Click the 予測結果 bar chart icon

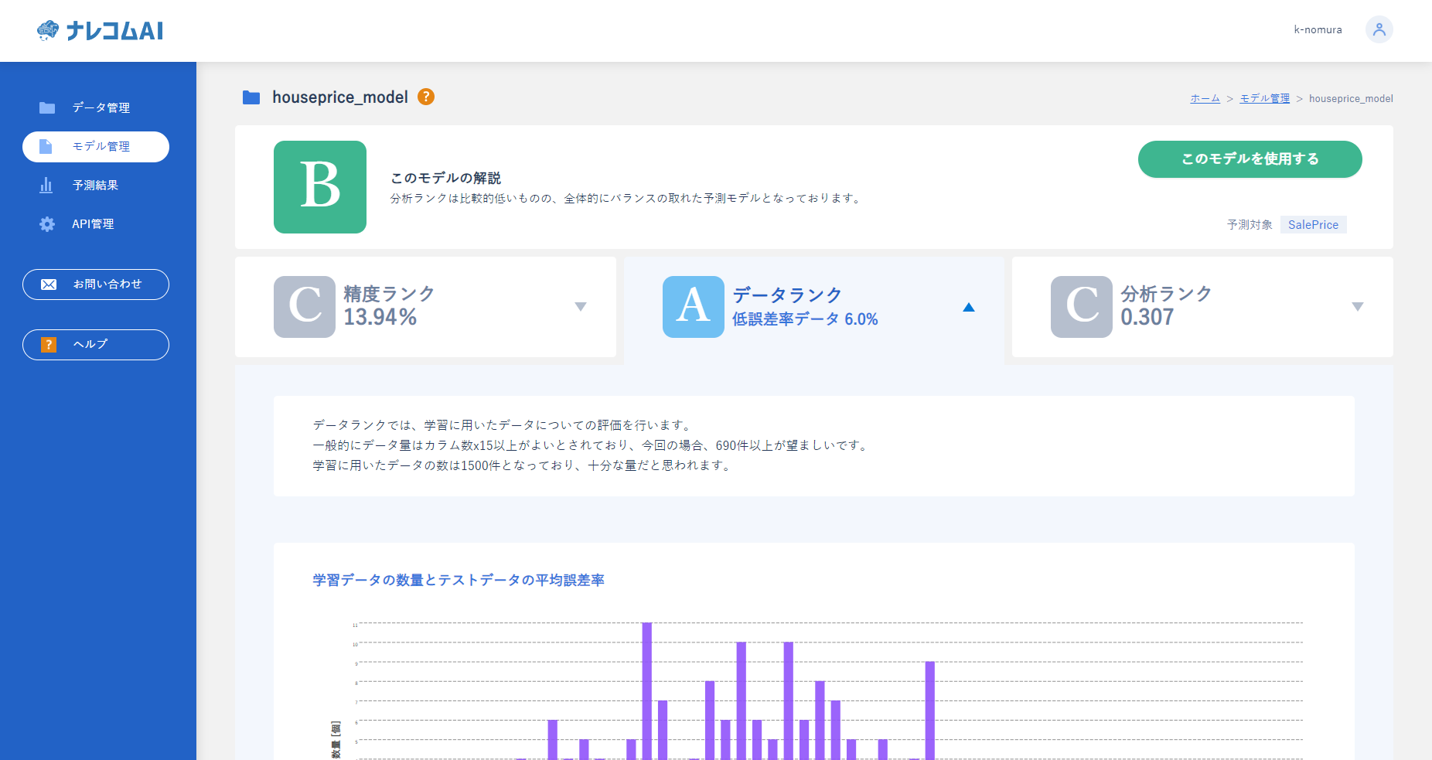pos(46,185)
